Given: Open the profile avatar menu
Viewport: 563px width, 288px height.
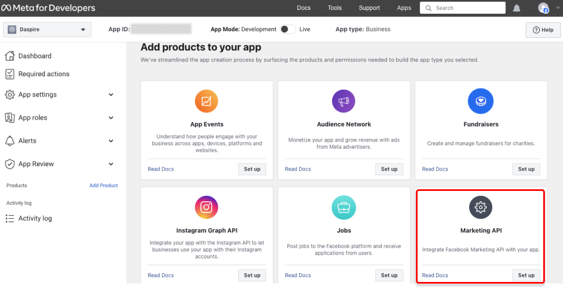Looking at the screenshot, I should point(543,8).
